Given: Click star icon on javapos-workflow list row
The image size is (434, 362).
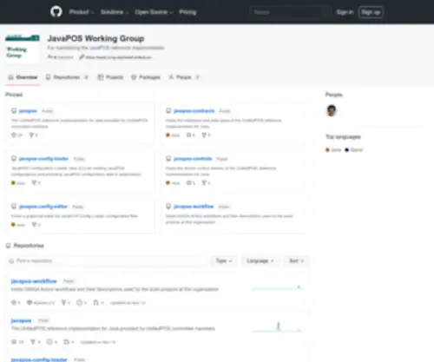Looking at the screenshot, I should click(14, 303).
